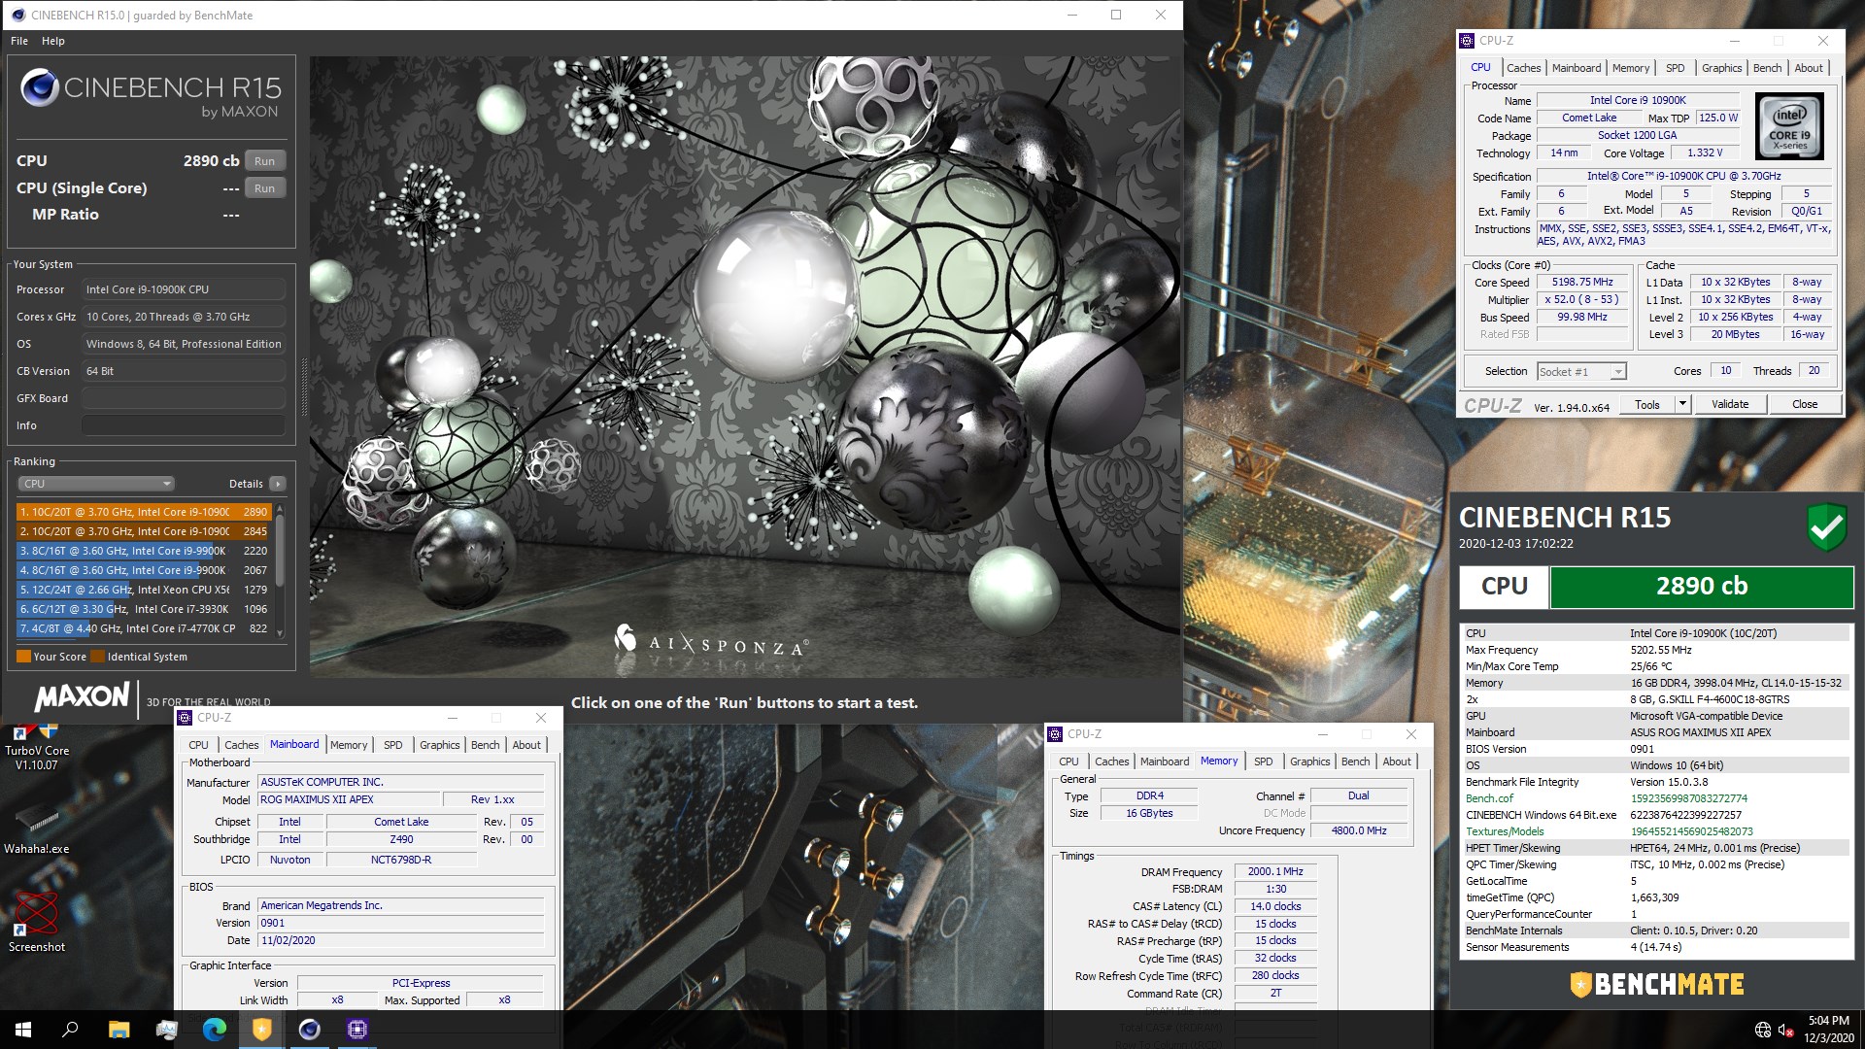
Task: Switch to SPD tab in top CPU-Z window
Action: (1675, 68)
